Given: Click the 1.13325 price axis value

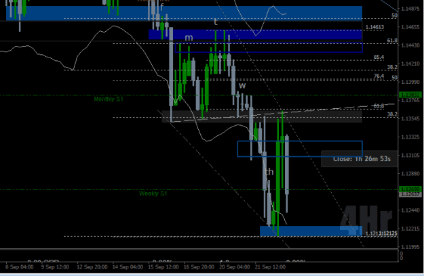Looking at the screenshot, I should tap(410, 137).
